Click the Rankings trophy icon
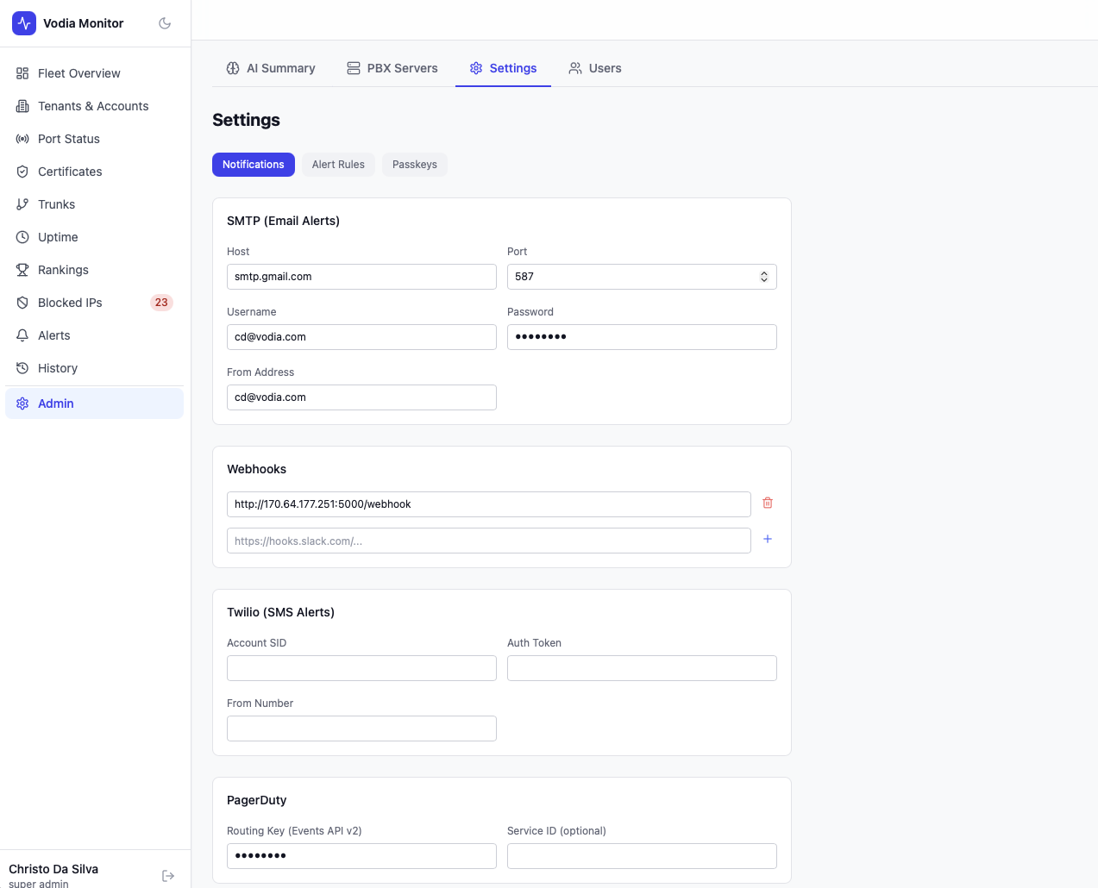The width and height of the screenshot is (1098, 888). click(x=22, y=270)
